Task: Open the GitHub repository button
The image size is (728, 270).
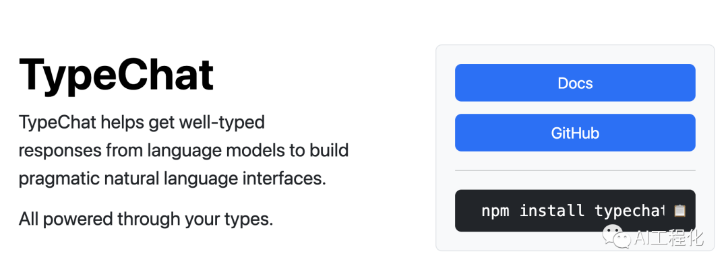Action: (575, 133)
